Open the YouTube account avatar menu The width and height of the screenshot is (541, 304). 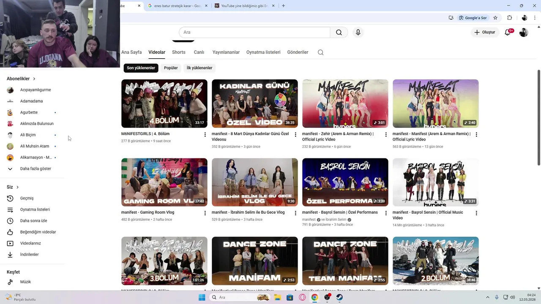pos(524,33)
